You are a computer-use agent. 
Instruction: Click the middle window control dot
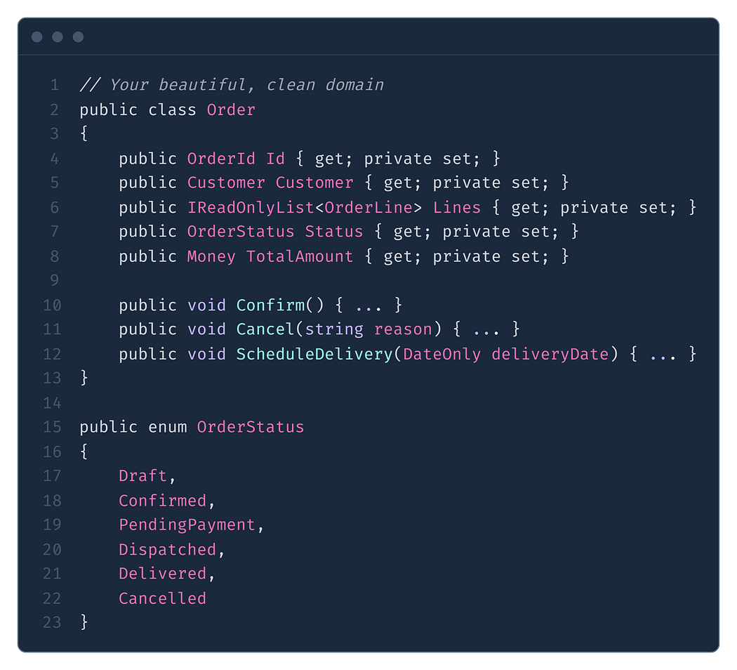pyautogui.click(x=58, y=37)
